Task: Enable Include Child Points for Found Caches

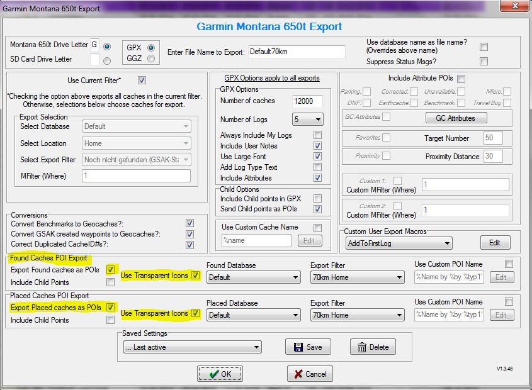Action: pos(111,282)
